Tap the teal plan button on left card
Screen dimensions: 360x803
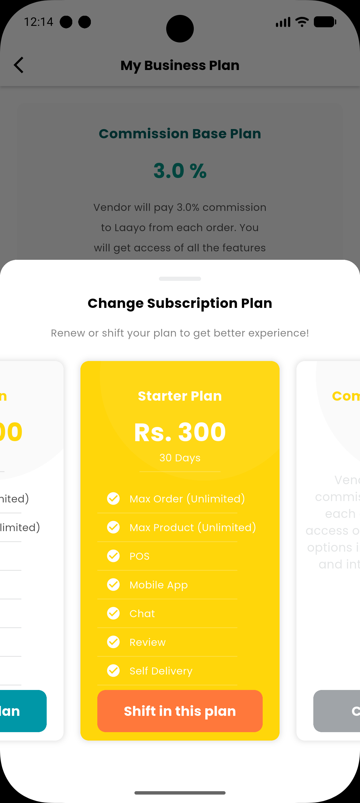click(x=22, y=711)
